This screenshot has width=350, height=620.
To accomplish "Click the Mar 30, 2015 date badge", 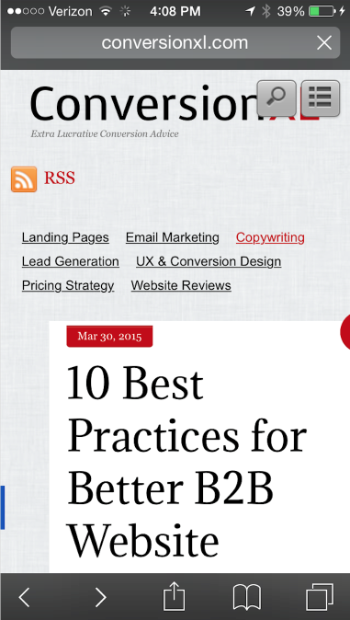I will pyautogui.click(x=109, y=337).
